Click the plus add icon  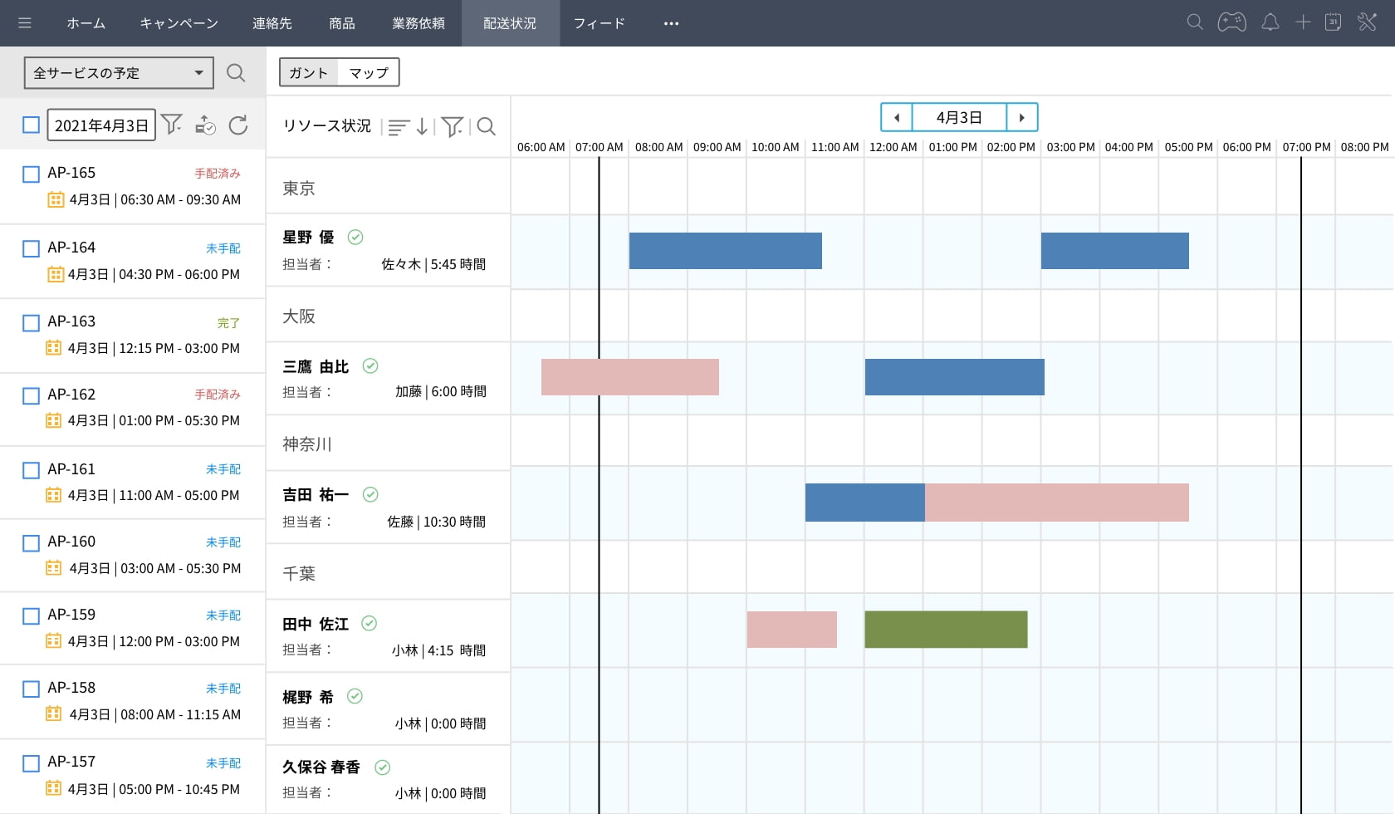pos(1302,23)
